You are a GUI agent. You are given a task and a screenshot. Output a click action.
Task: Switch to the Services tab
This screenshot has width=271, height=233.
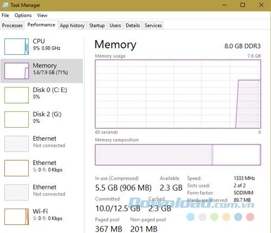(153, 26)
